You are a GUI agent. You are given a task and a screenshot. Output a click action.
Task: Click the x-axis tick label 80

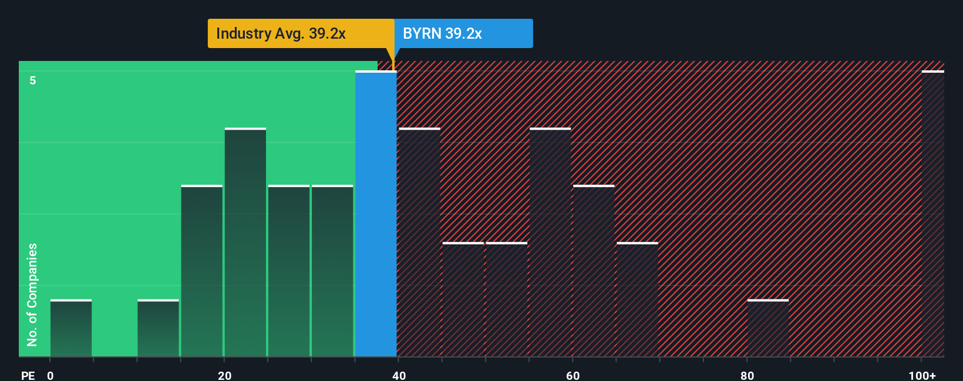point(747,376)
